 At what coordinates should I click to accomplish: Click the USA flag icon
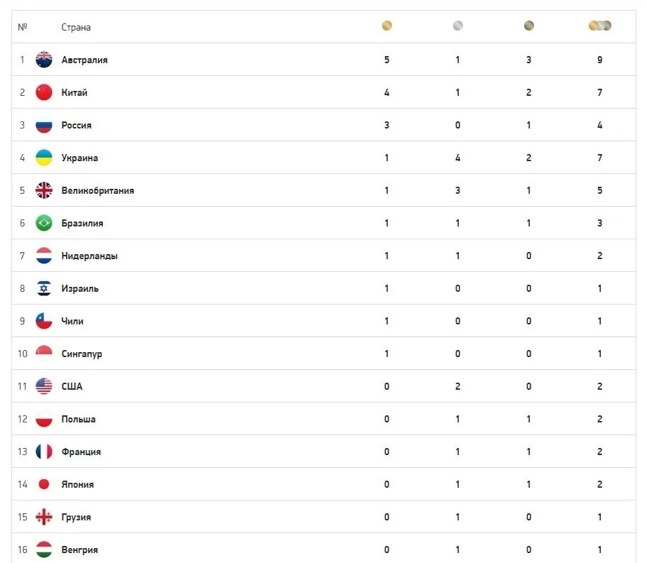tap(44, 386)
